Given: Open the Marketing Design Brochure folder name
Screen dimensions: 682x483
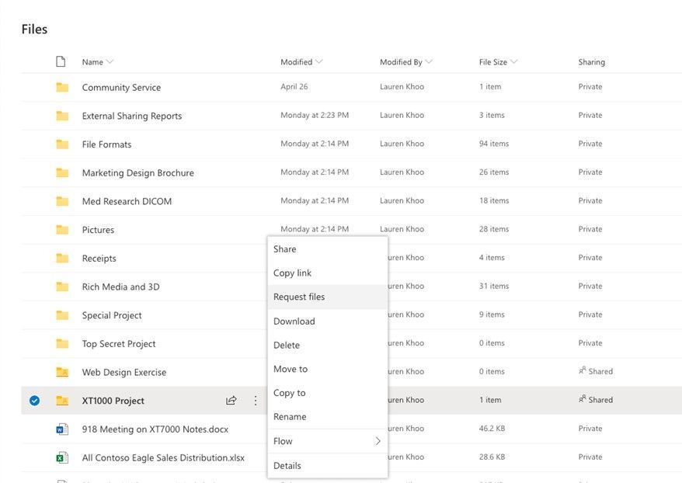Looking at the screenshot, I should pos(138,173).
